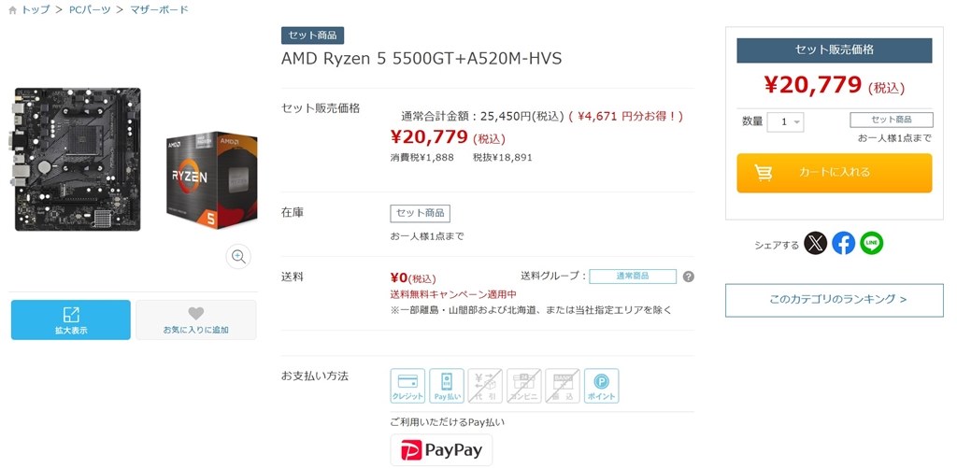Image resolution: width=957 pixels, height=468 pixels.
Task: Select the ポイント payment icon
Action: tap(601, 386)
